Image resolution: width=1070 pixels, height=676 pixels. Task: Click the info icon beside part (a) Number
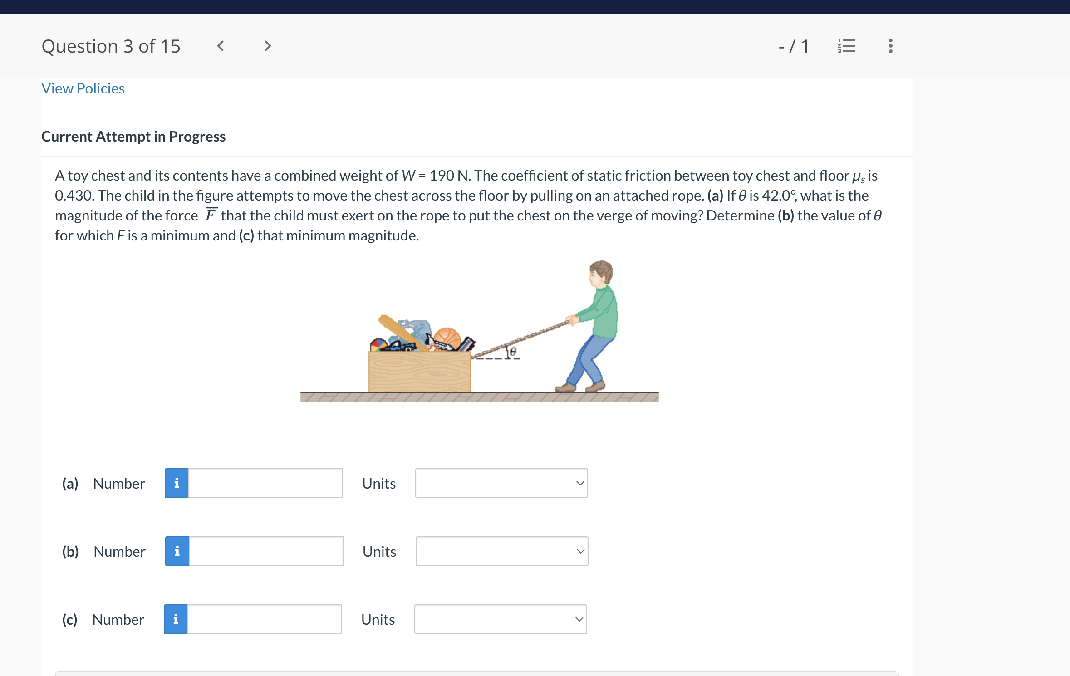(x=177, y=483)
